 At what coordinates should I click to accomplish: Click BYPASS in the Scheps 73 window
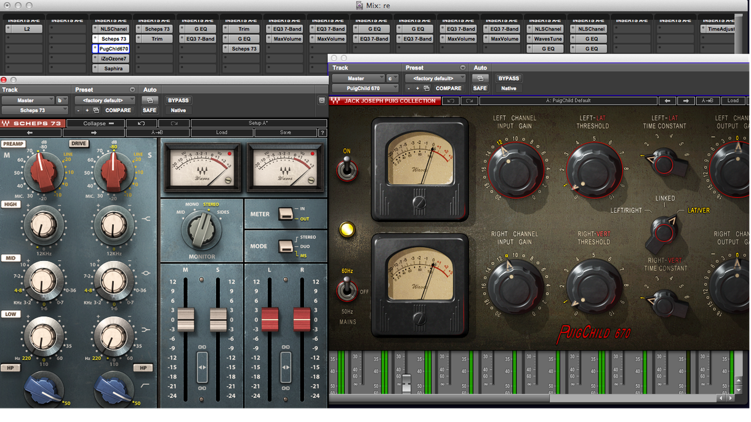point(178,100)
